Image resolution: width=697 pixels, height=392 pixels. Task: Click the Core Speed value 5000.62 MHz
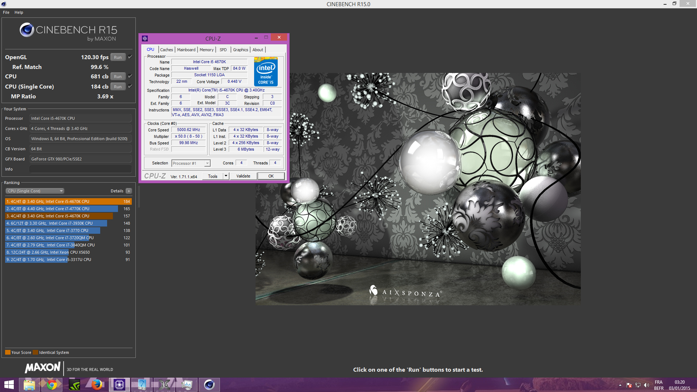(188, 130)
